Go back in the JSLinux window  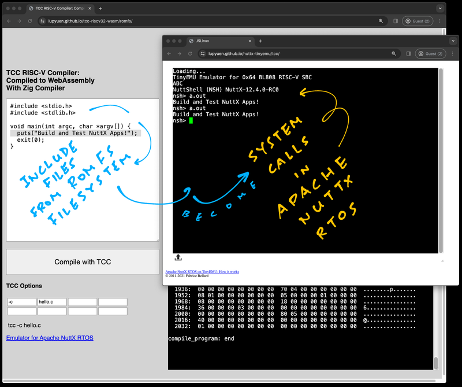[x=169, y=54]
